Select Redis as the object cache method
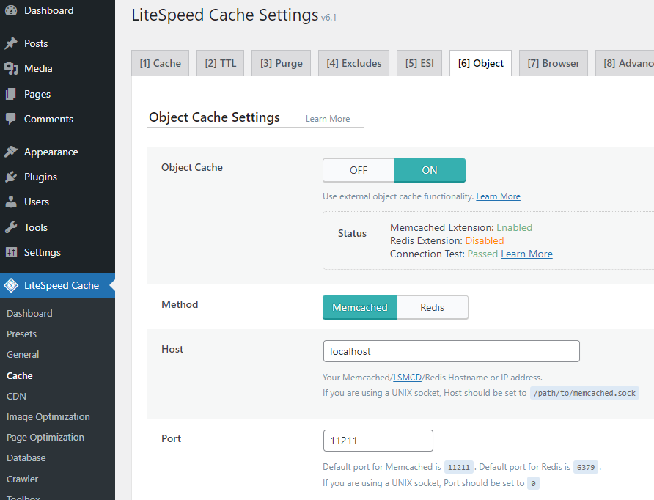Image resolution: width=654 pixels, height=500 pixels. [433, 307]
